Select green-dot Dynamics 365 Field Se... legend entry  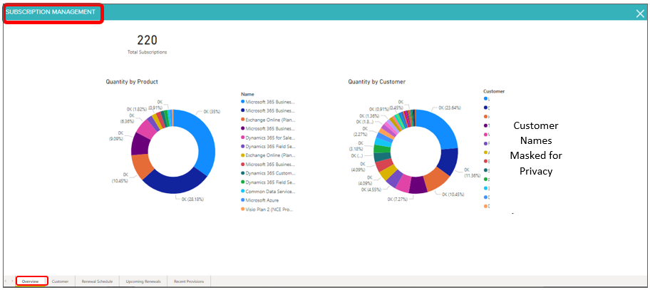coord(268,182)
